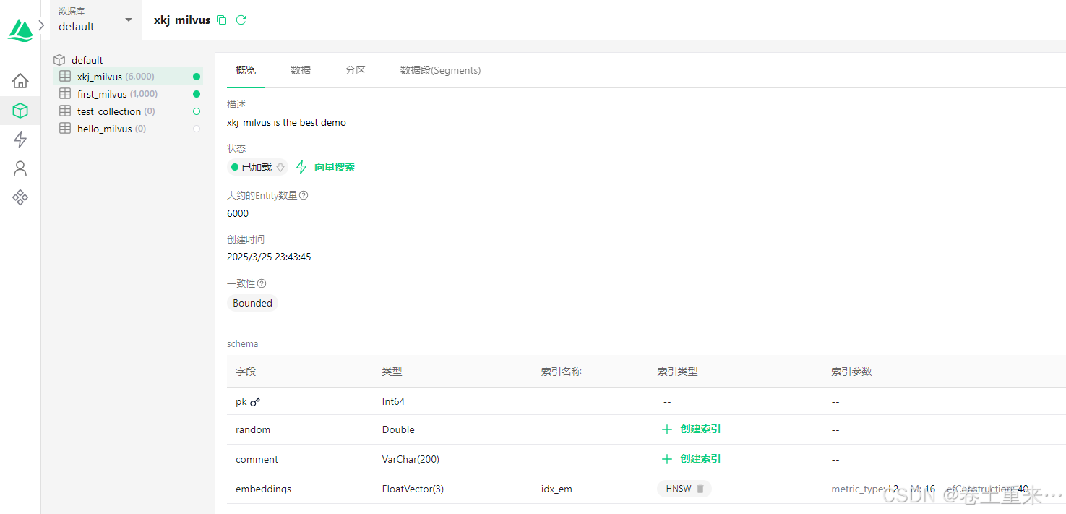
Task: Click the description text xkj_milvus is the best demo
Action: 286,122
